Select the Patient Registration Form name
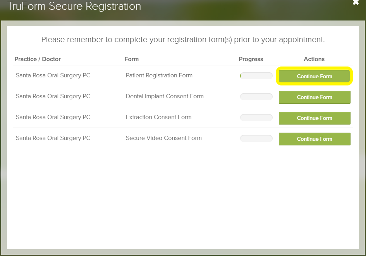 click(159, 75)
